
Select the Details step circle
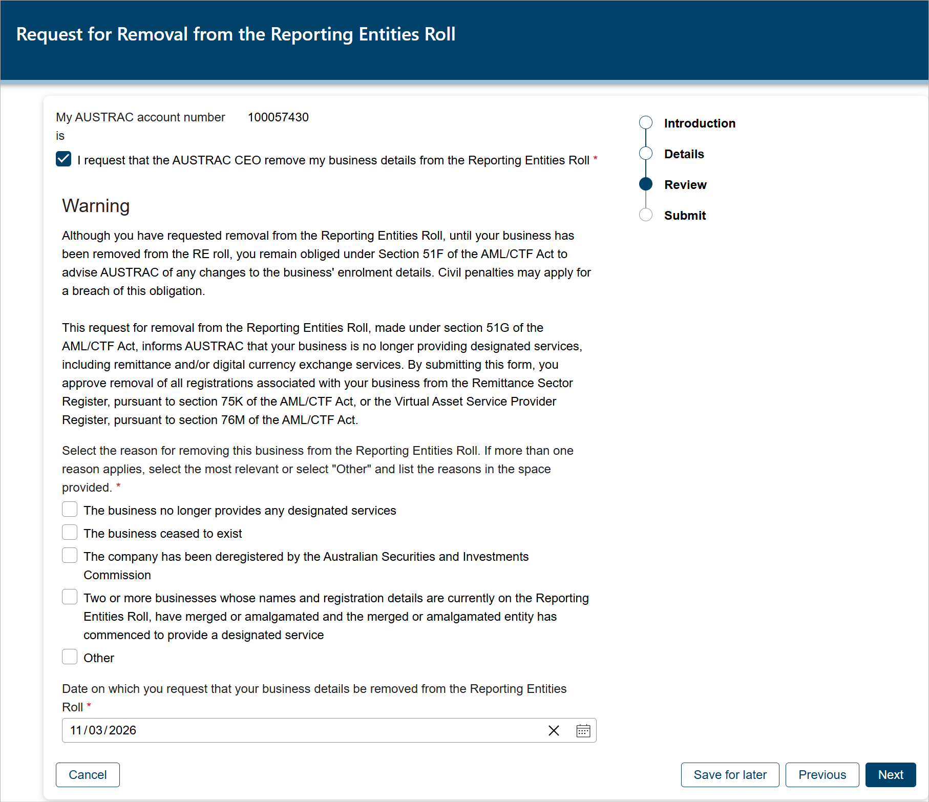[645, 153]
